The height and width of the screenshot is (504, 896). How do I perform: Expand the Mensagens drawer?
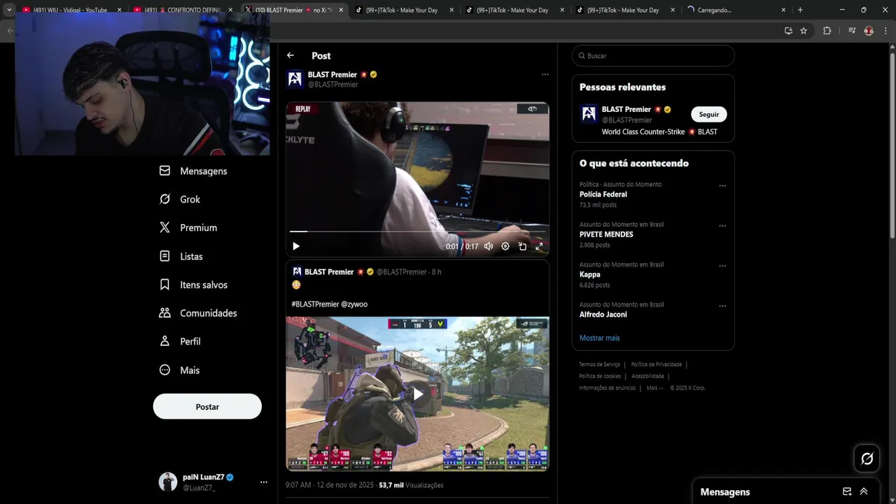click(864, 491)
